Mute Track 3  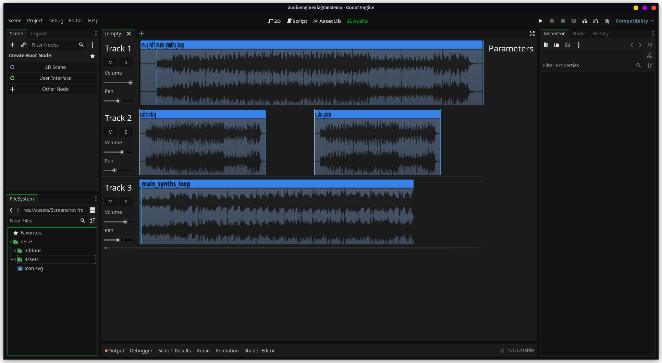tap(110, 202)
